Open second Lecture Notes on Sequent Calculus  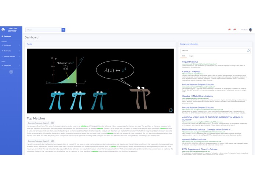click(198, 107)
